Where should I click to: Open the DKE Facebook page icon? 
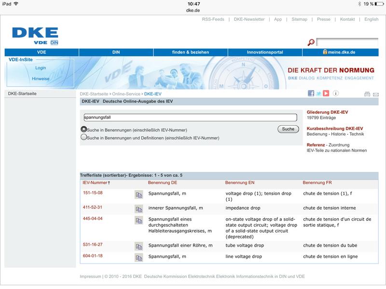click(311, 93)
